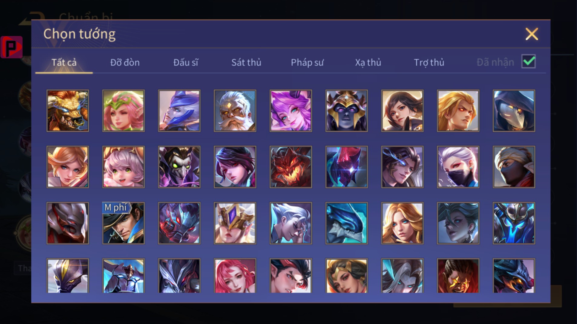Filter heroes by Xạ thủ
Image resolution: width=577 pixels, height=324 pixels.
point(368,62)
